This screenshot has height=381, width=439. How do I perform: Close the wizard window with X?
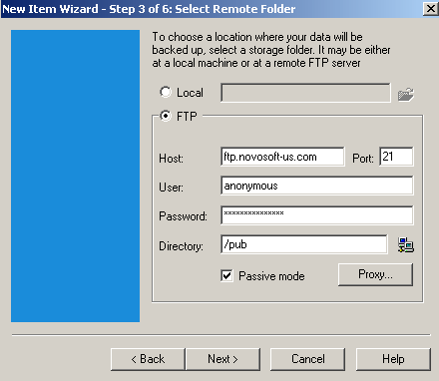431,9
